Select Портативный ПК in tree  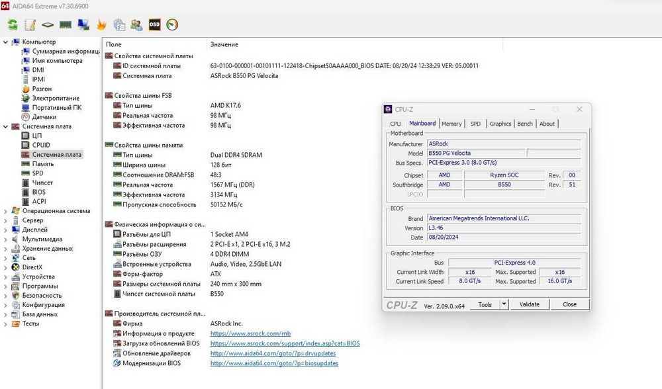click(57, 107)
